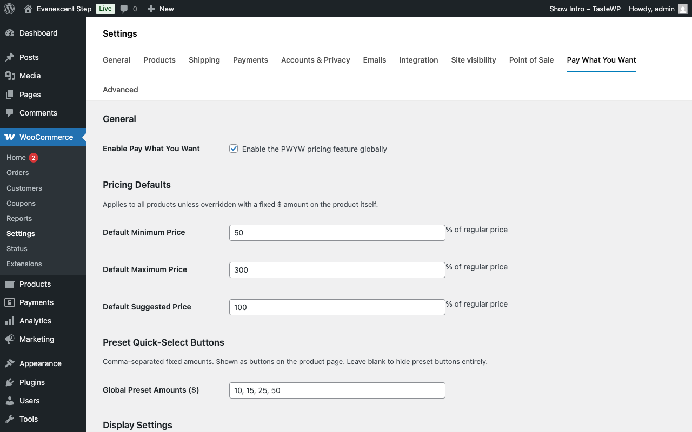This screenshot has width=692, height=432.
Task: Click the Default Maximum Price field
Action: [337, 270]
